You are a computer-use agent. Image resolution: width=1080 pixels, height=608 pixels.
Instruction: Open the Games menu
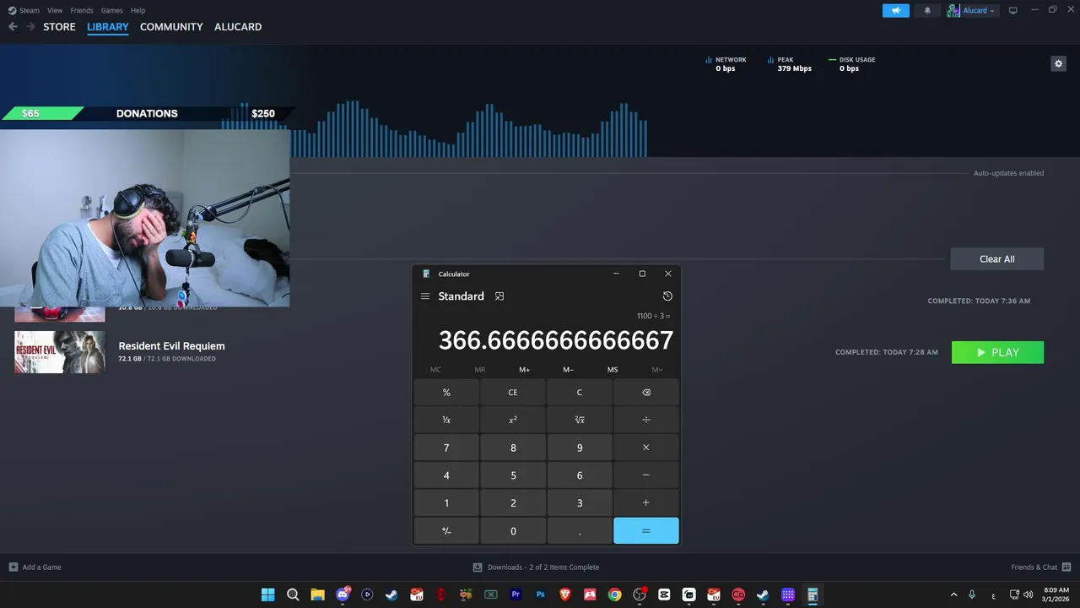[111, 10]
